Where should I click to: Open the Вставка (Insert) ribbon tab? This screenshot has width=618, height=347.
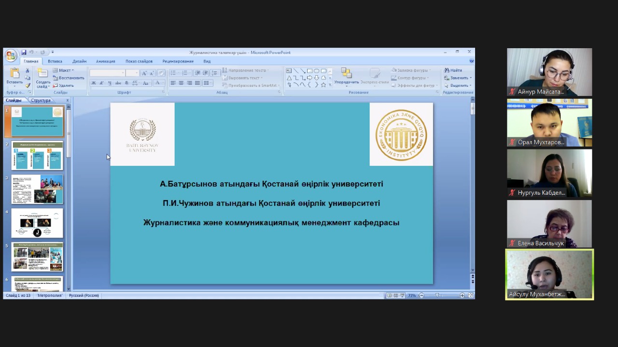[55, 61]
